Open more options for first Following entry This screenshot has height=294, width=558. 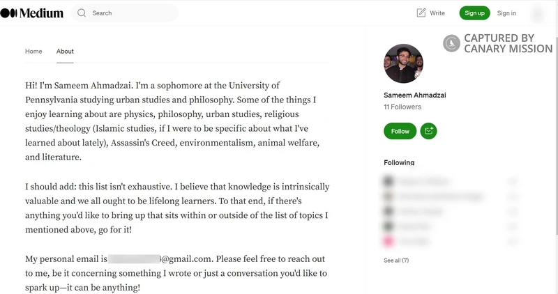(x=513, y=181)
